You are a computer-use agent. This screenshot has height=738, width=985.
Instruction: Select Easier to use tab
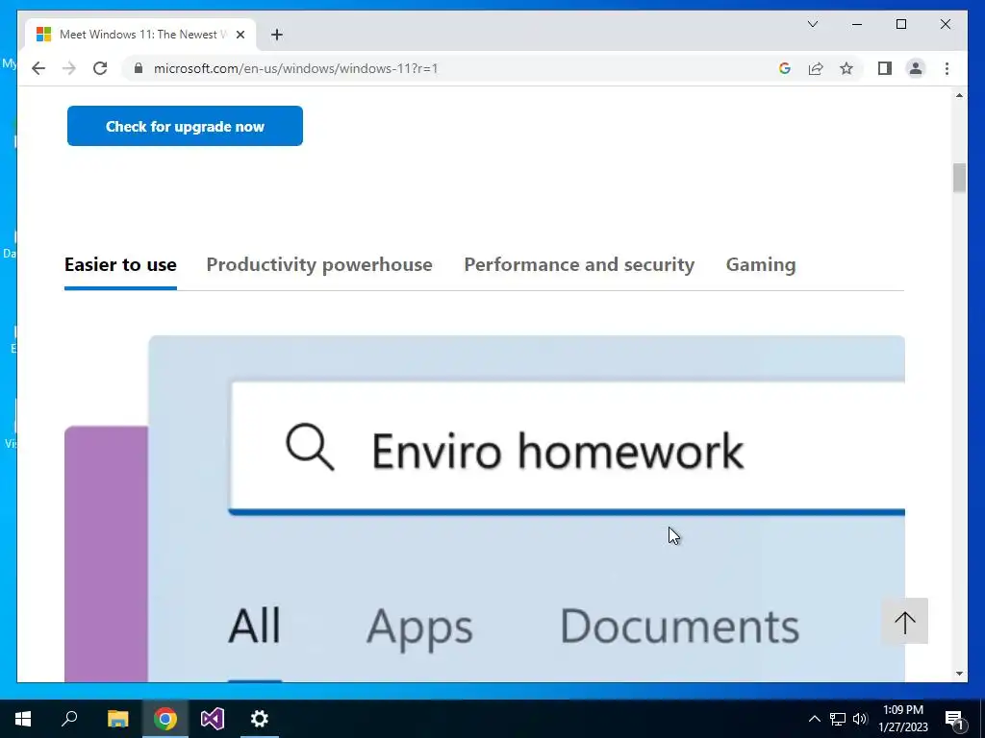pos(120,265)
